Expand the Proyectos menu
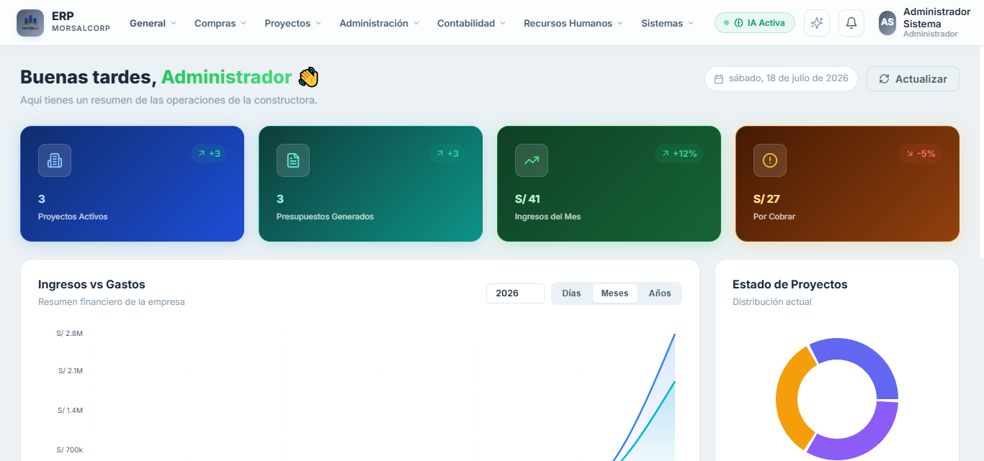The width and height of the screenshot is (984, 461). [x=292, y=23]
